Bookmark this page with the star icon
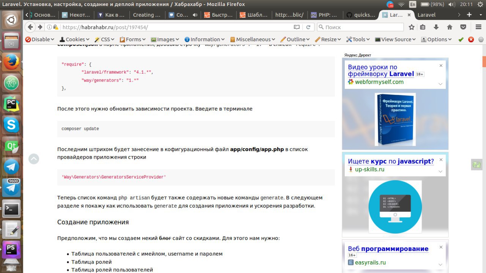This screenshot has width=486, height=273. click(412, 27)
